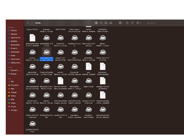Switch to gallery view
Viewport: 184px width, 138px height.
point(111,23)
